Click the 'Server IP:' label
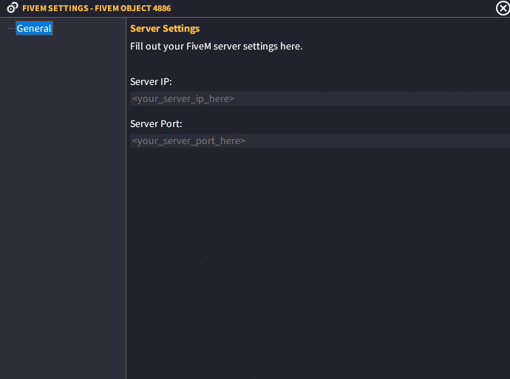This screenshot has width=510, height=379. click(151, 81)
